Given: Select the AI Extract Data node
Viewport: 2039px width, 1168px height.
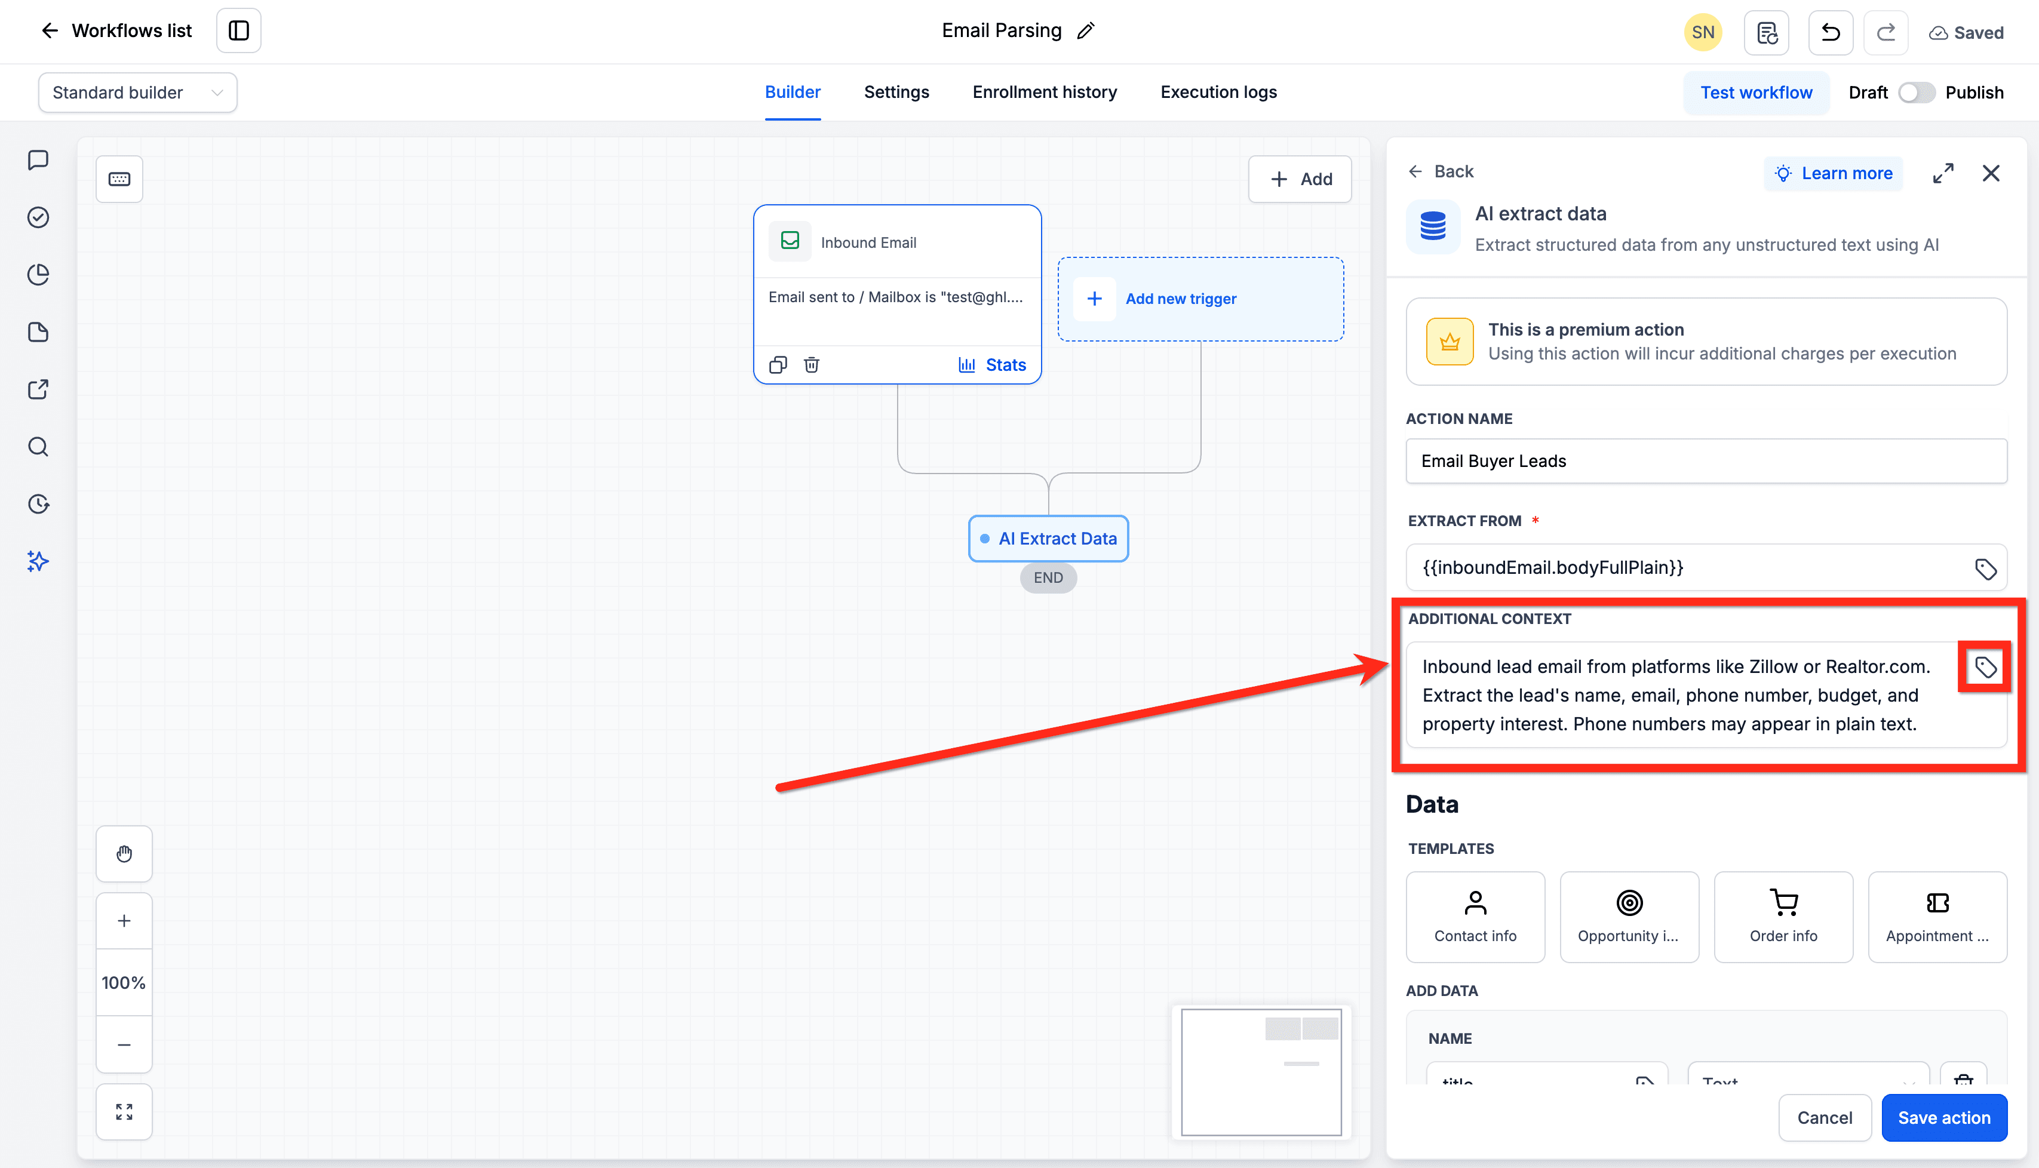Looking at the screenshot, I should 1048,538.
